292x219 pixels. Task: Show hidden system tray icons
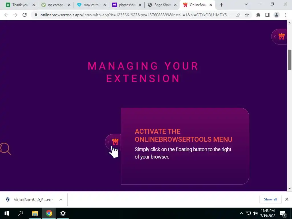(x=241, y=213)
